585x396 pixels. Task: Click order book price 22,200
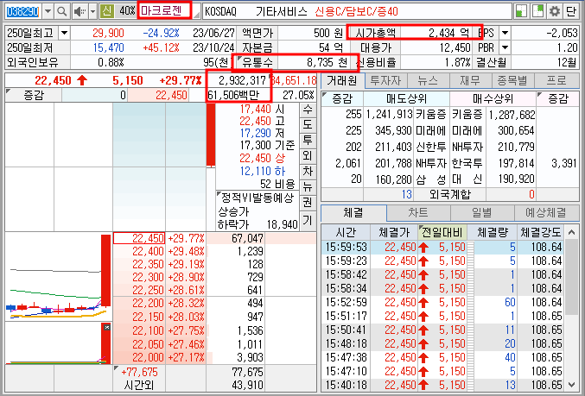[148, 303]
